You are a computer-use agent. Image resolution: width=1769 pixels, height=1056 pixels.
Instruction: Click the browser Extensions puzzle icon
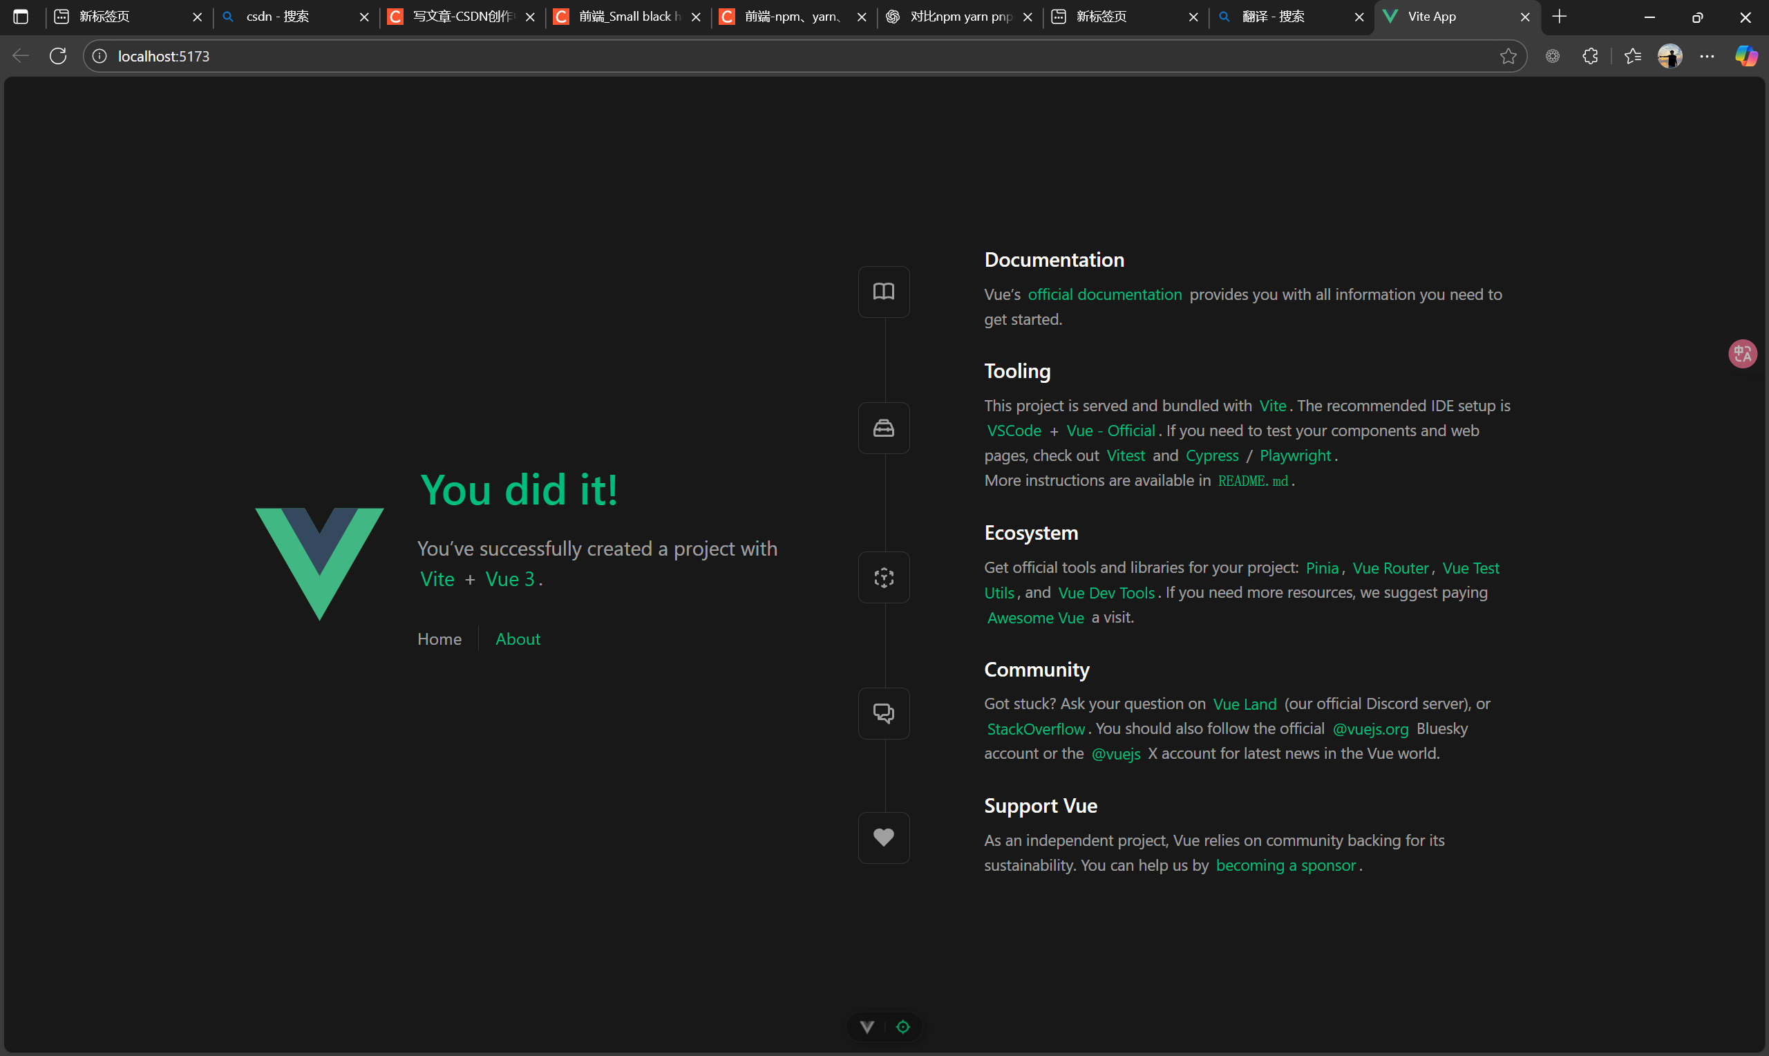click(x=1591, y=56)
